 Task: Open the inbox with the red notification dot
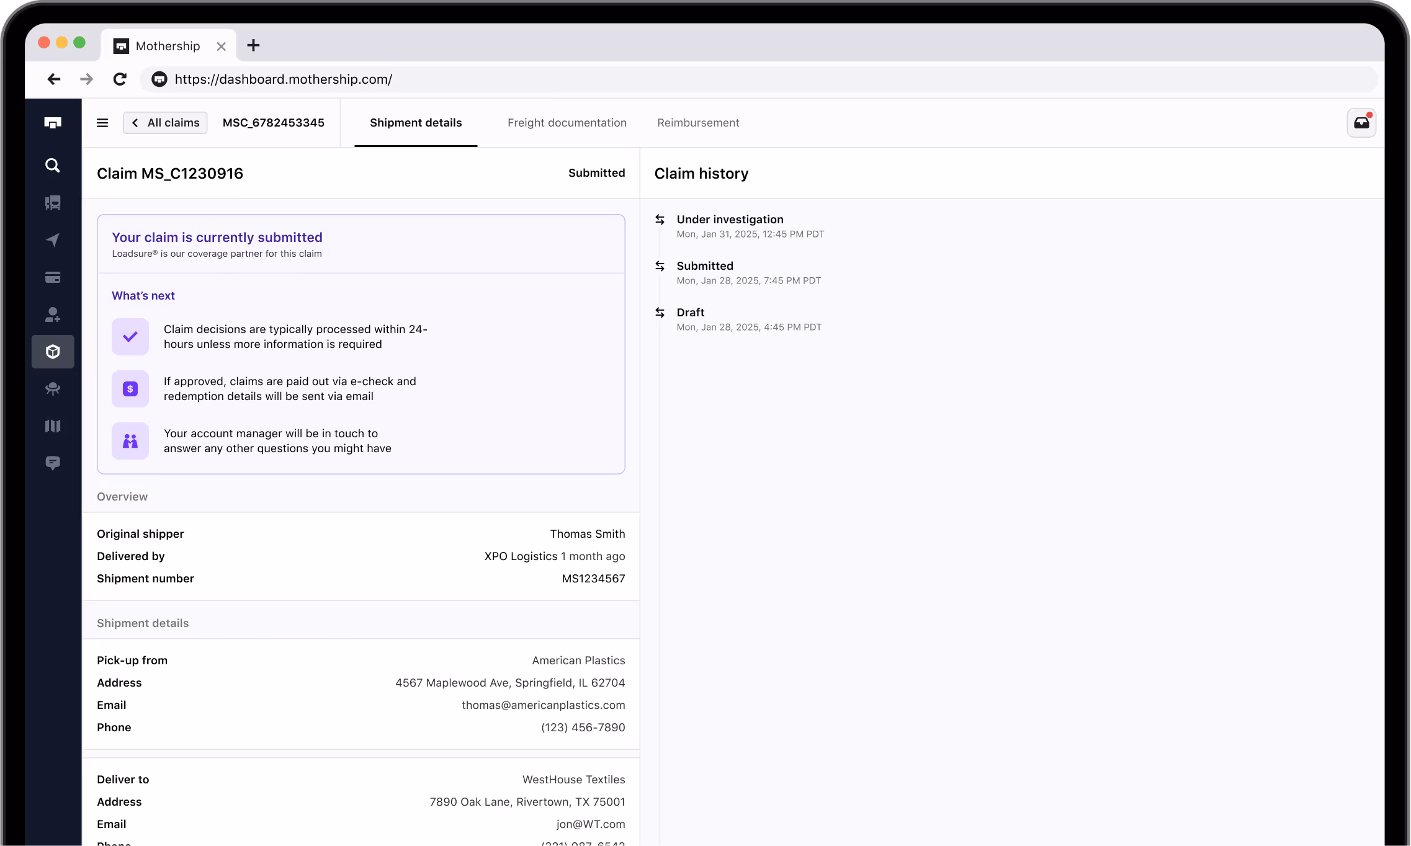[1361, 122]
